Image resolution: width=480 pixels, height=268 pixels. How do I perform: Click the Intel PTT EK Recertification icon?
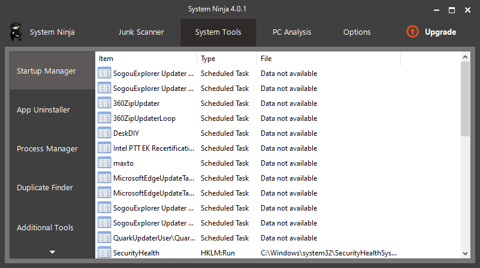[x=104, y=148]
